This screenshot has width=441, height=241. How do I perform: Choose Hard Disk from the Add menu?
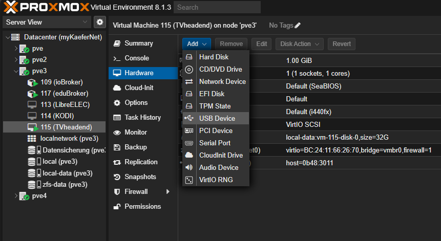click(x=214, y=57)
